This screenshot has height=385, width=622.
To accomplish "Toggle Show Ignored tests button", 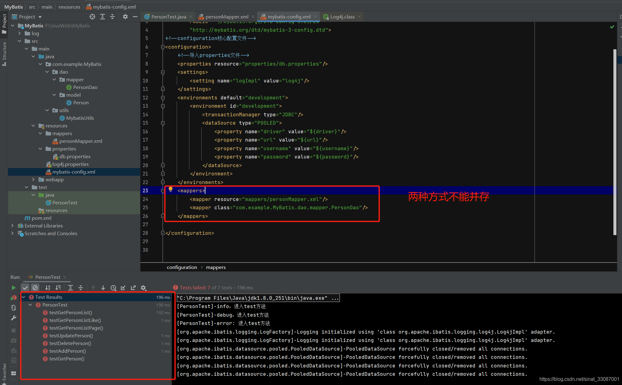I will tap(35, 288).
